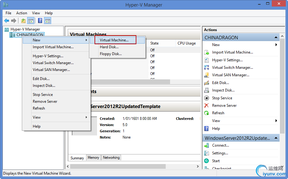The height and width of the screenshot is (179, 288).
Task: Open the File menu
Action: [x=8, y=13]
